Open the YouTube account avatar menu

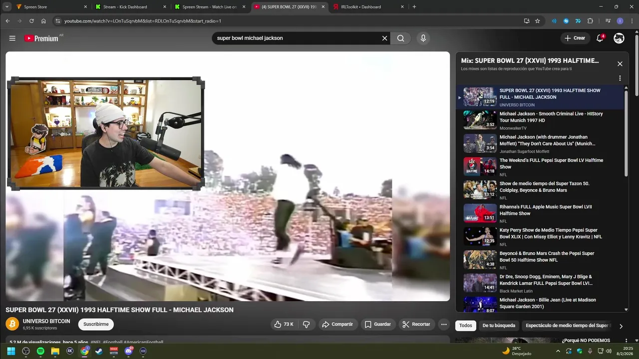coord(619,38)
